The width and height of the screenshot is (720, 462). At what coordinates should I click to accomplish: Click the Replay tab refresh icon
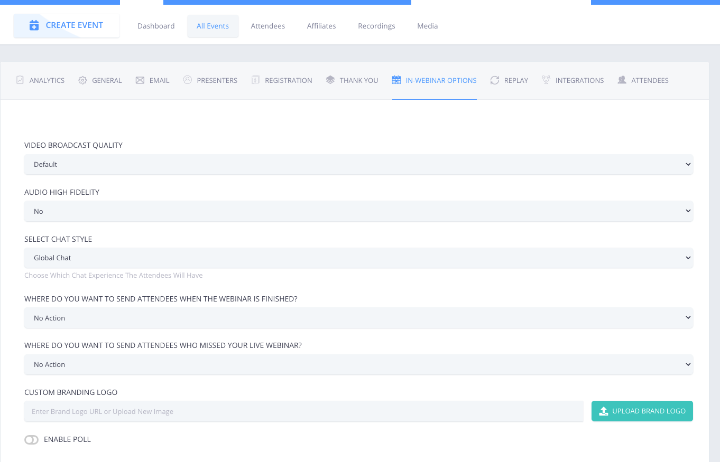495,80
